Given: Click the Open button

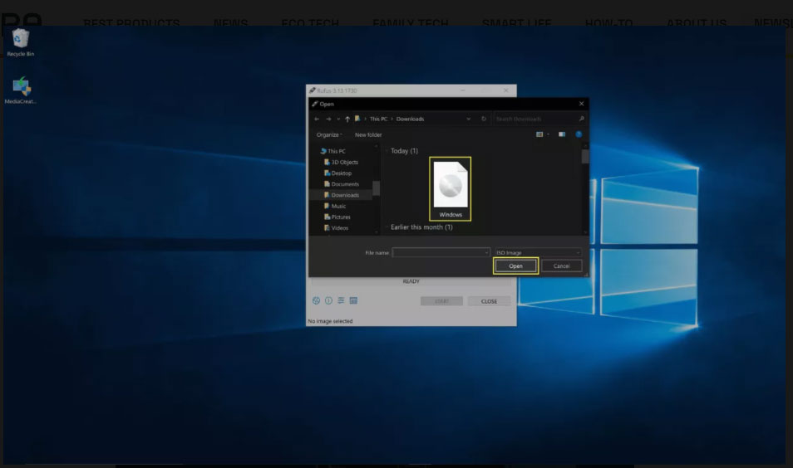Looking at the screenshot, I should pos(515,266).
